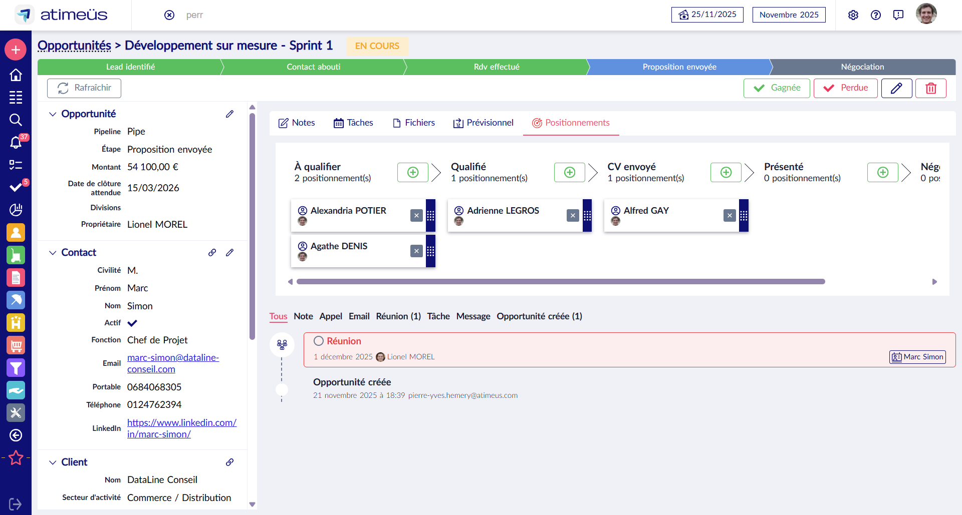Click the red trash delete button

(930, 88)
